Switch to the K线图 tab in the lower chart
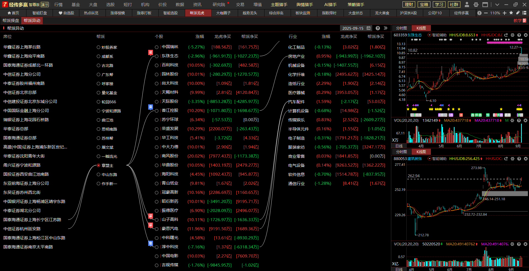Viewport: 529px width, 271px height. click(421, 152)
